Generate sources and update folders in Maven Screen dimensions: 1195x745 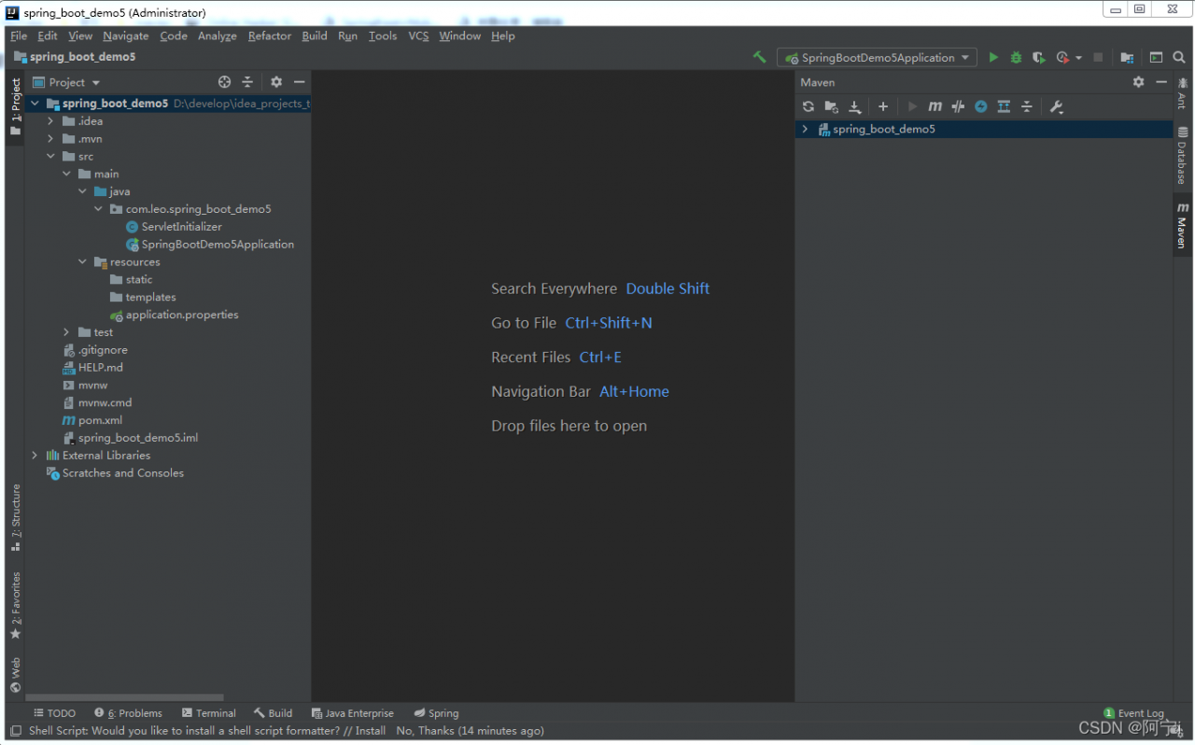pos(831,106)
